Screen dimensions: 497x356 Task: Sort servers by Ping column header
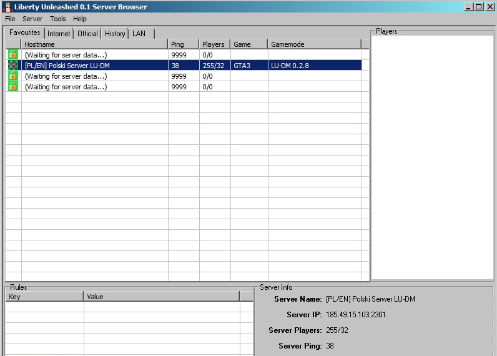(x=183, y=44)
